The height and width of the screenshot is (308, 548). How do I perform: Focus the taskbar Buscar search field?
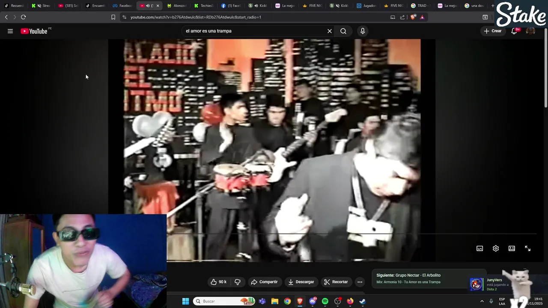pos(224,301)
